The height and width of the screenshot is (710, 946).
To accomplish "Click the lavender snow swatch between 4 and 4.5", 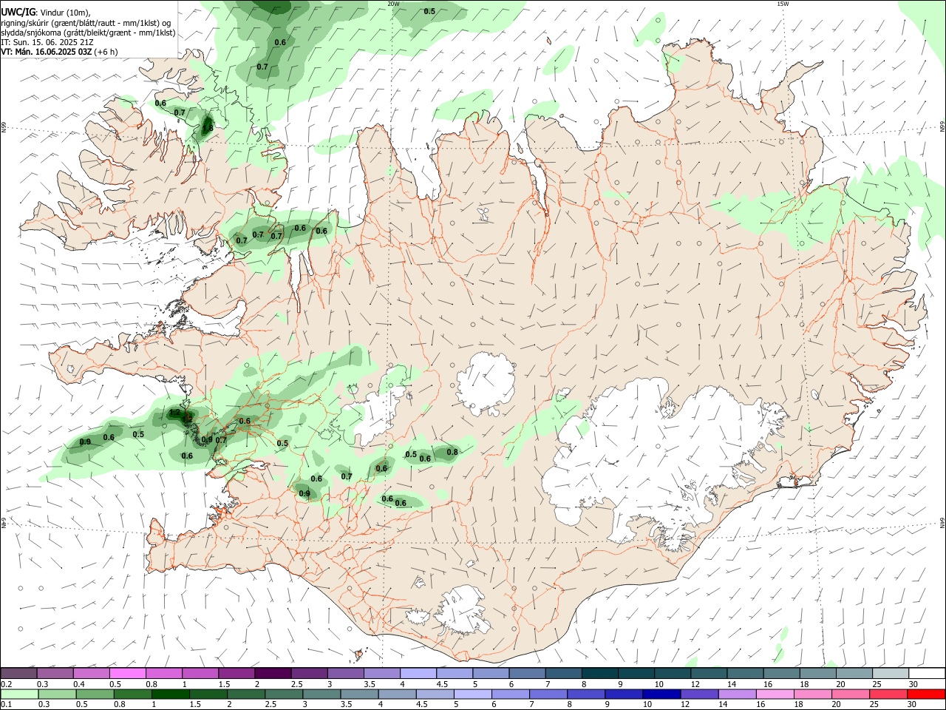I will click(x=418, y=674).
